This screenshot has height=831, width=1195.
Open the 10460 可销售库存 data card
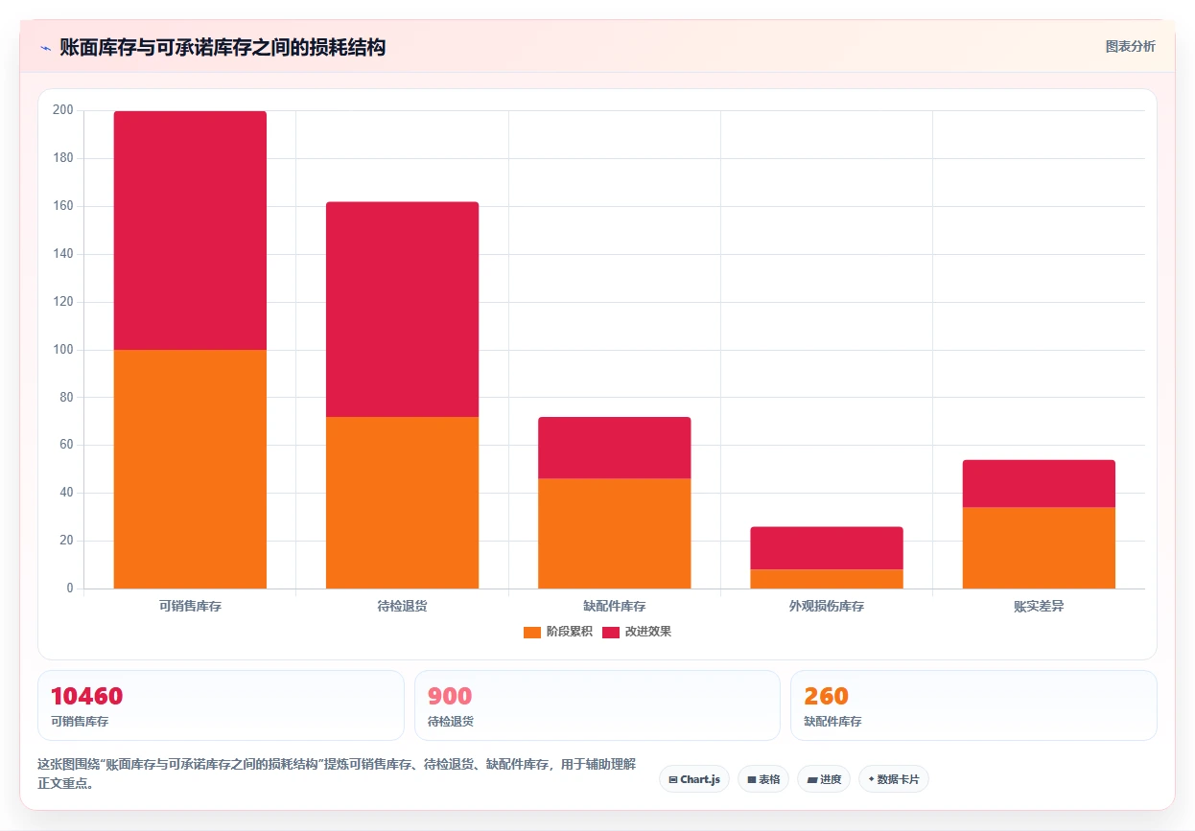(x=221, y=705)
